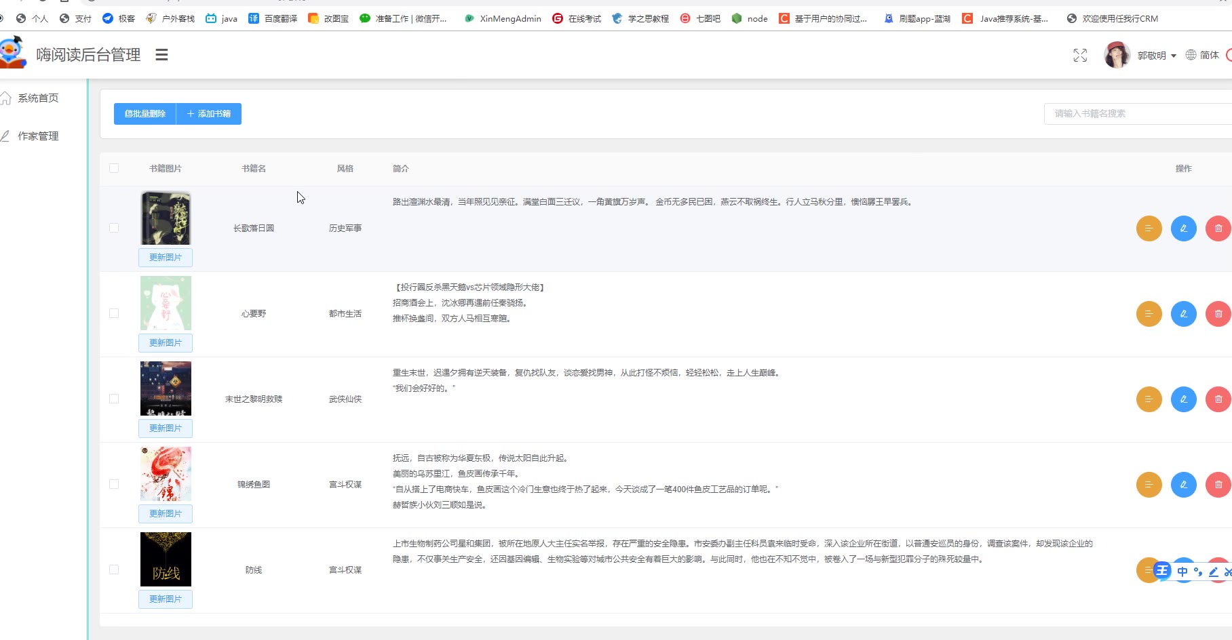The height and width of the screenshot is (640, 1232).
Task: Click the 防线 book cover thumbnail
Action: click(166, 559)
